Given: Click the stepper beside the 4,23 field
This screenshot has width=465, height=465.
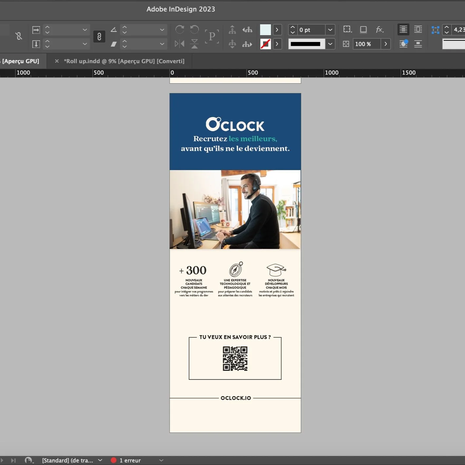Looking at the screenshot, I should pos(447,30).
